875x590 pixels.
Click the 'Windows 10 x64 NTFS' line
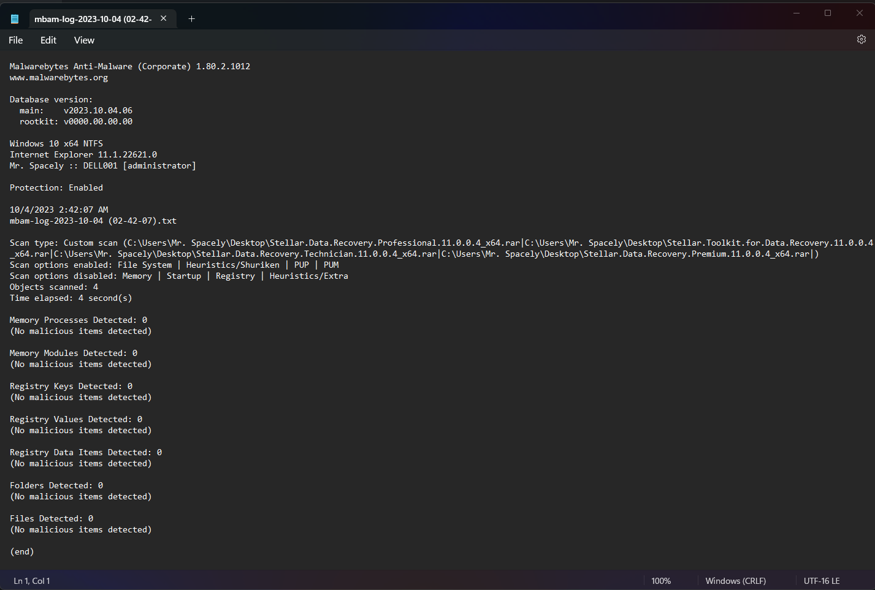[x=56, y=144]
